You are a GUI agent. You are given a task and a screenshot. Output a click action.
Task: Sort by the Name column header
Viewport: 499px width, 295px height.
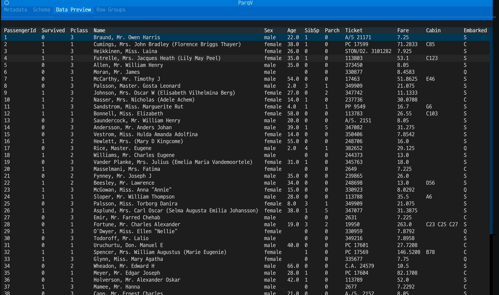click(x=99, y=30)
